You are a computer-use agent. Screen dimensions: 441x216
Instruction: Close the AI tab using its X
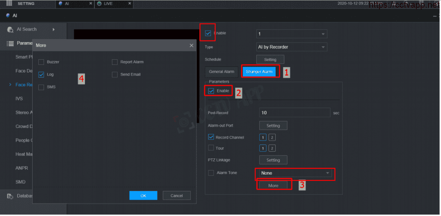click(90, 3)
